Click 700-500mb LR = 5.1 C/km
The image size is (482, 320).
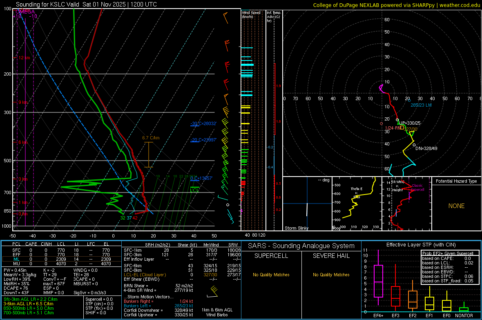coord(29,313)
